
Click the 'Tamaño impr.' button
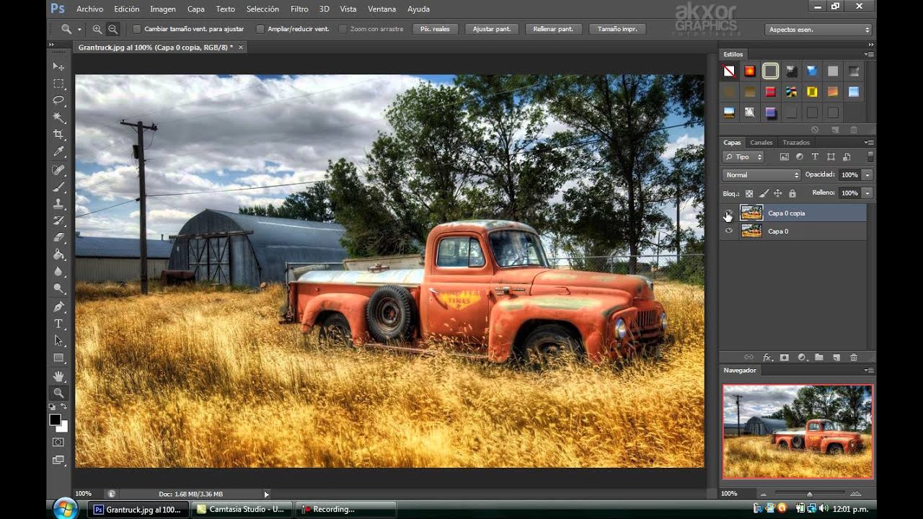tap(617, 30)
